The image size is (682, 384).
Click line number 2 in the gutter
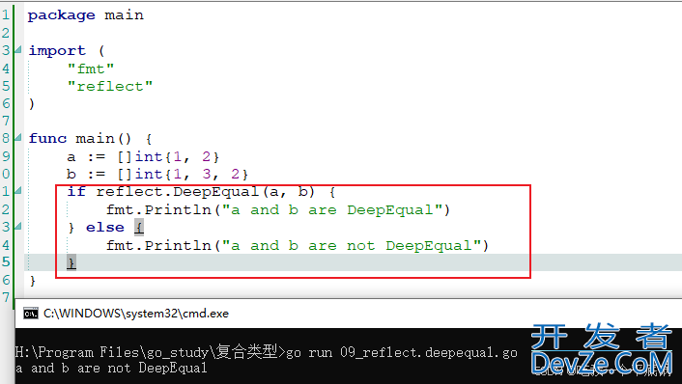tap(5, 33)
